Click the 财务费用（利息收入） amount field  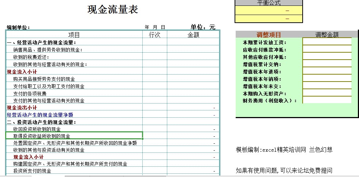(327, 100)
